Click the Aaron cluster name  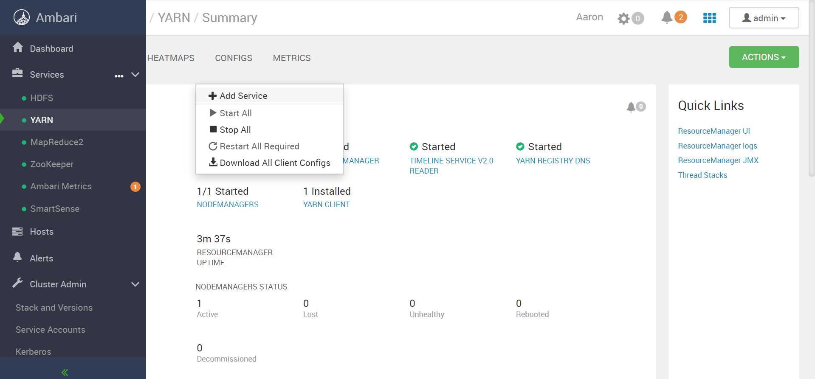click(589, 17)
